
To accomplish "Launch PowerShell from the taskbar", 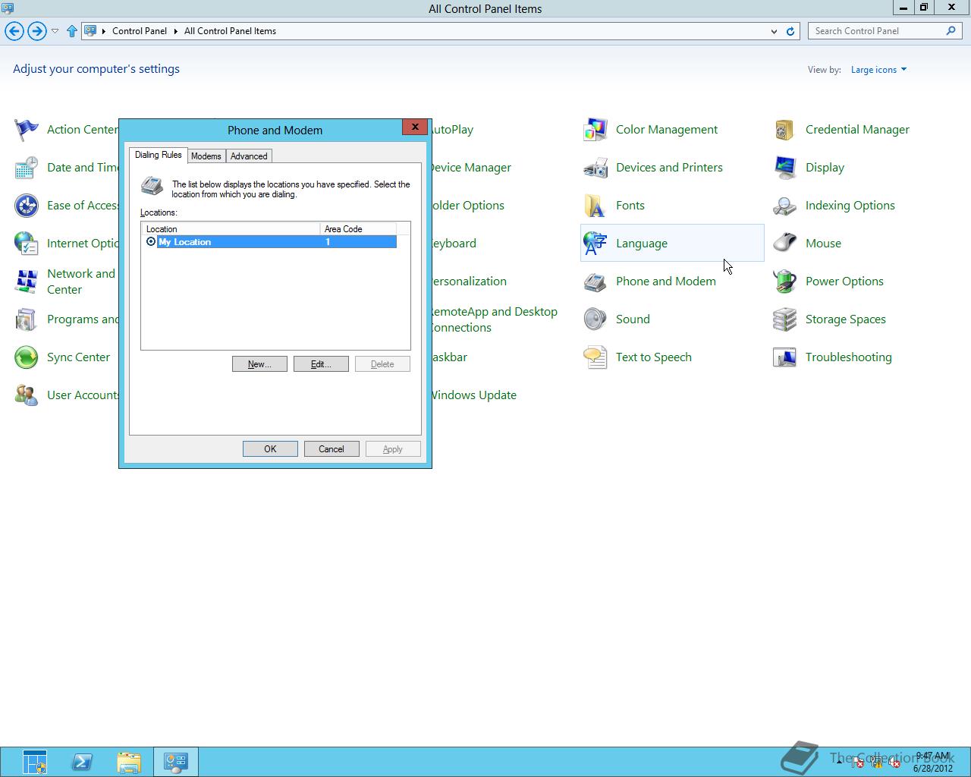I will (x=82, y=762).
